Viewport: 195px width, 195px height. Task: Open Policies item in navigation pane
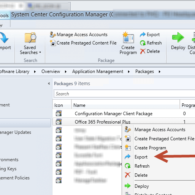pos(15,178)
